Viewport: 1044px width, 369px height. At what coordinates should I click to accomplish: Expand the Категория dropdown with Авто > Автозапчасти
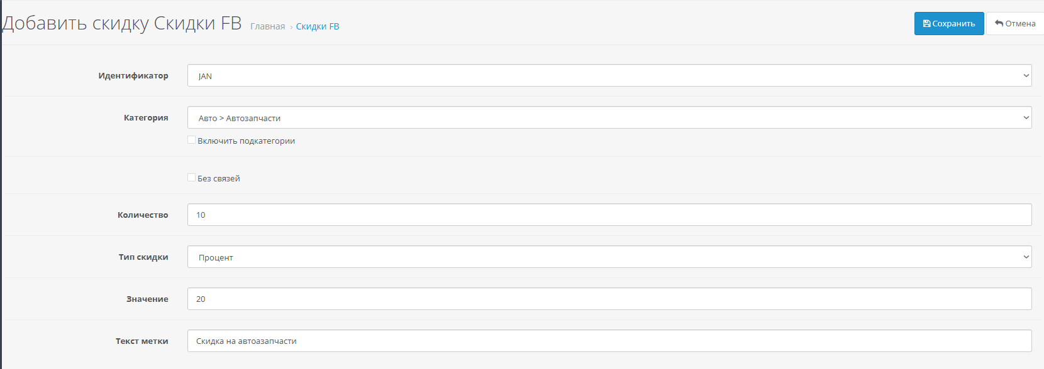click(x=609, y=117)
